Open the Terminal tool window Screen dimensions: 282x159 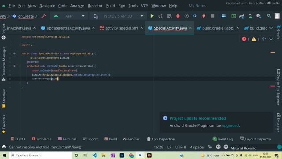tap(67, 139)
